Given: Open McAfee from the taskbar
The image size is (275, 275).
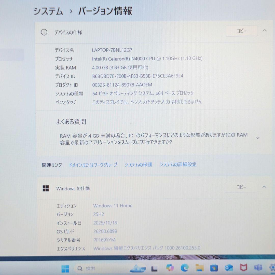Looking at the screenshot, I should click(x=243, y=268).
